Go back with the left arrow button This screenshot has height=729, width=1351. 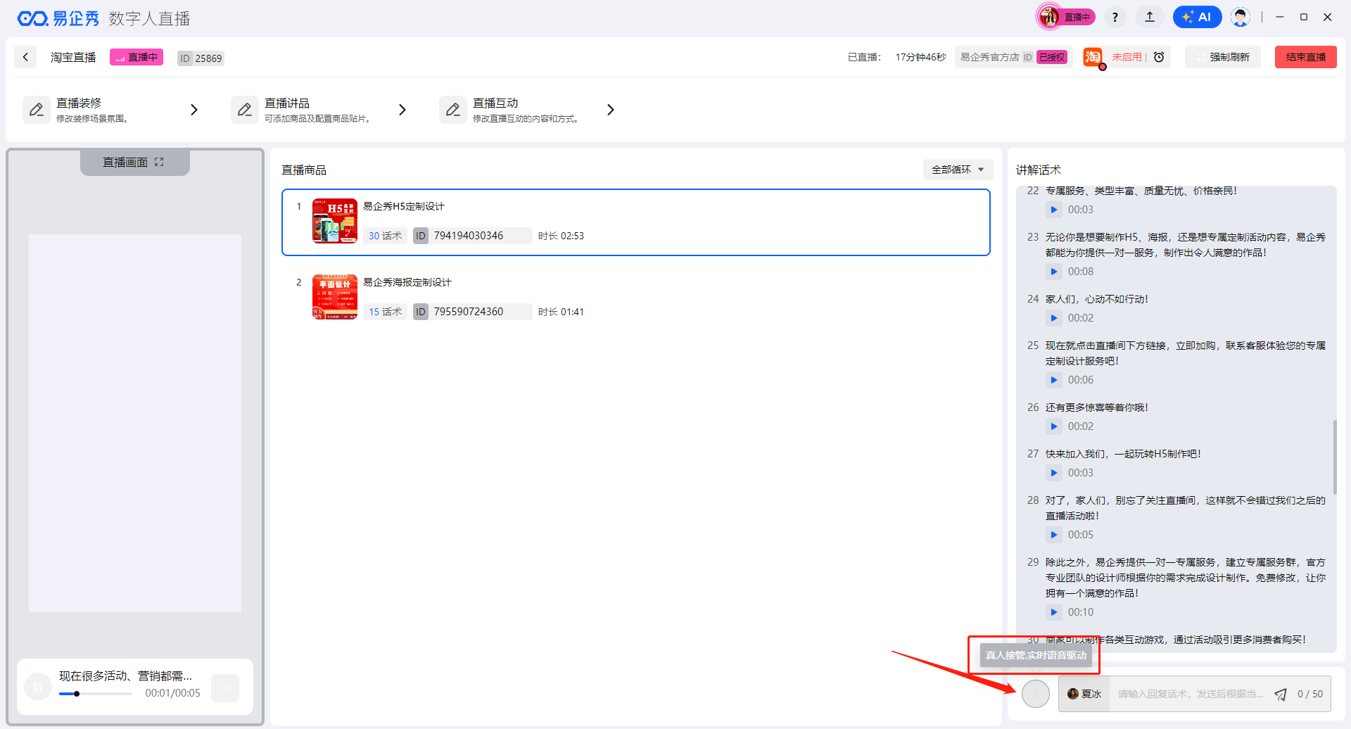25,57
